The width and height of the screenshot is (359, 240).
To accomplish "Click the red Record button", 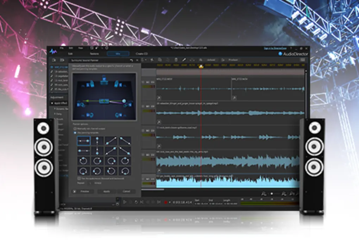I will pyautogui.click(x=166, y=202).
